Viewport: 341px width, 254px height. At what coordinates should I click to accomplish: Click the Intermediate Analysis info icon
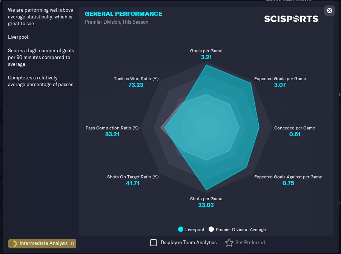[72, 243]
